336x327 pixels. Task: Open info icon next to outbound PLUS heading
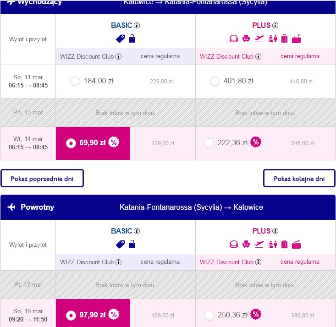click(x=275, y=26)
